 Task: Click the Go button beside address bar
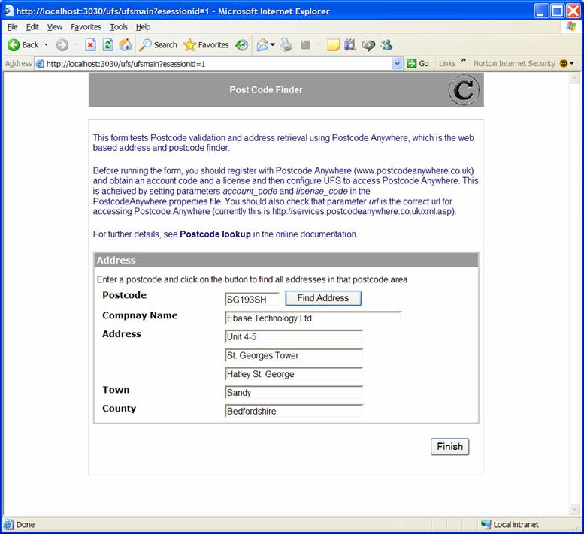point(418,64)
